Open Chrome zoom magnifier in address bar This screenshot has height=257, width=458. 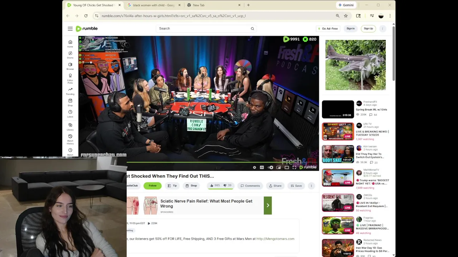click(x=337, y=16)
